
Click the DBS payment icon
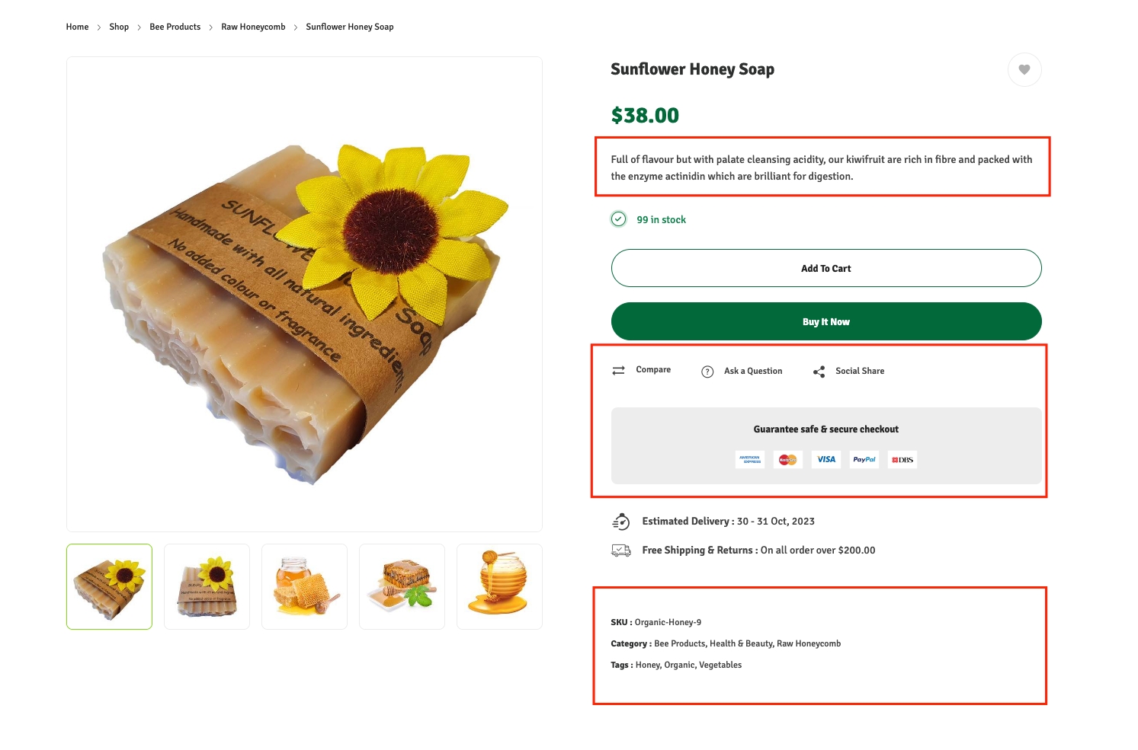point(902,460)
